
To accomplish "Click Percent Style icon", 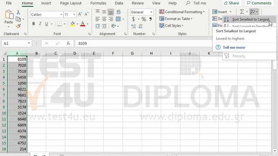I will (144, 19).
